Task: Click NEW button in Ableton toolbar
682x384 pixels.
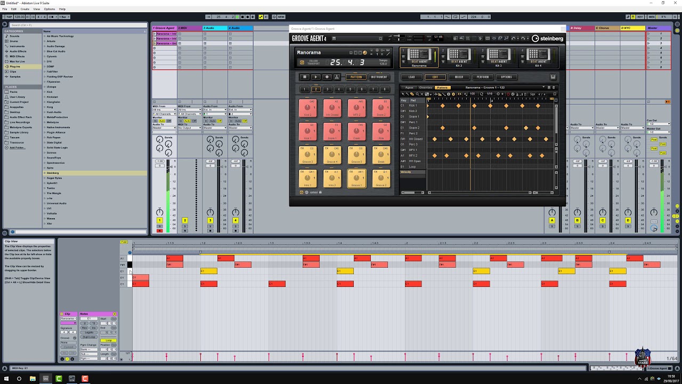Action: coord(281,17)
